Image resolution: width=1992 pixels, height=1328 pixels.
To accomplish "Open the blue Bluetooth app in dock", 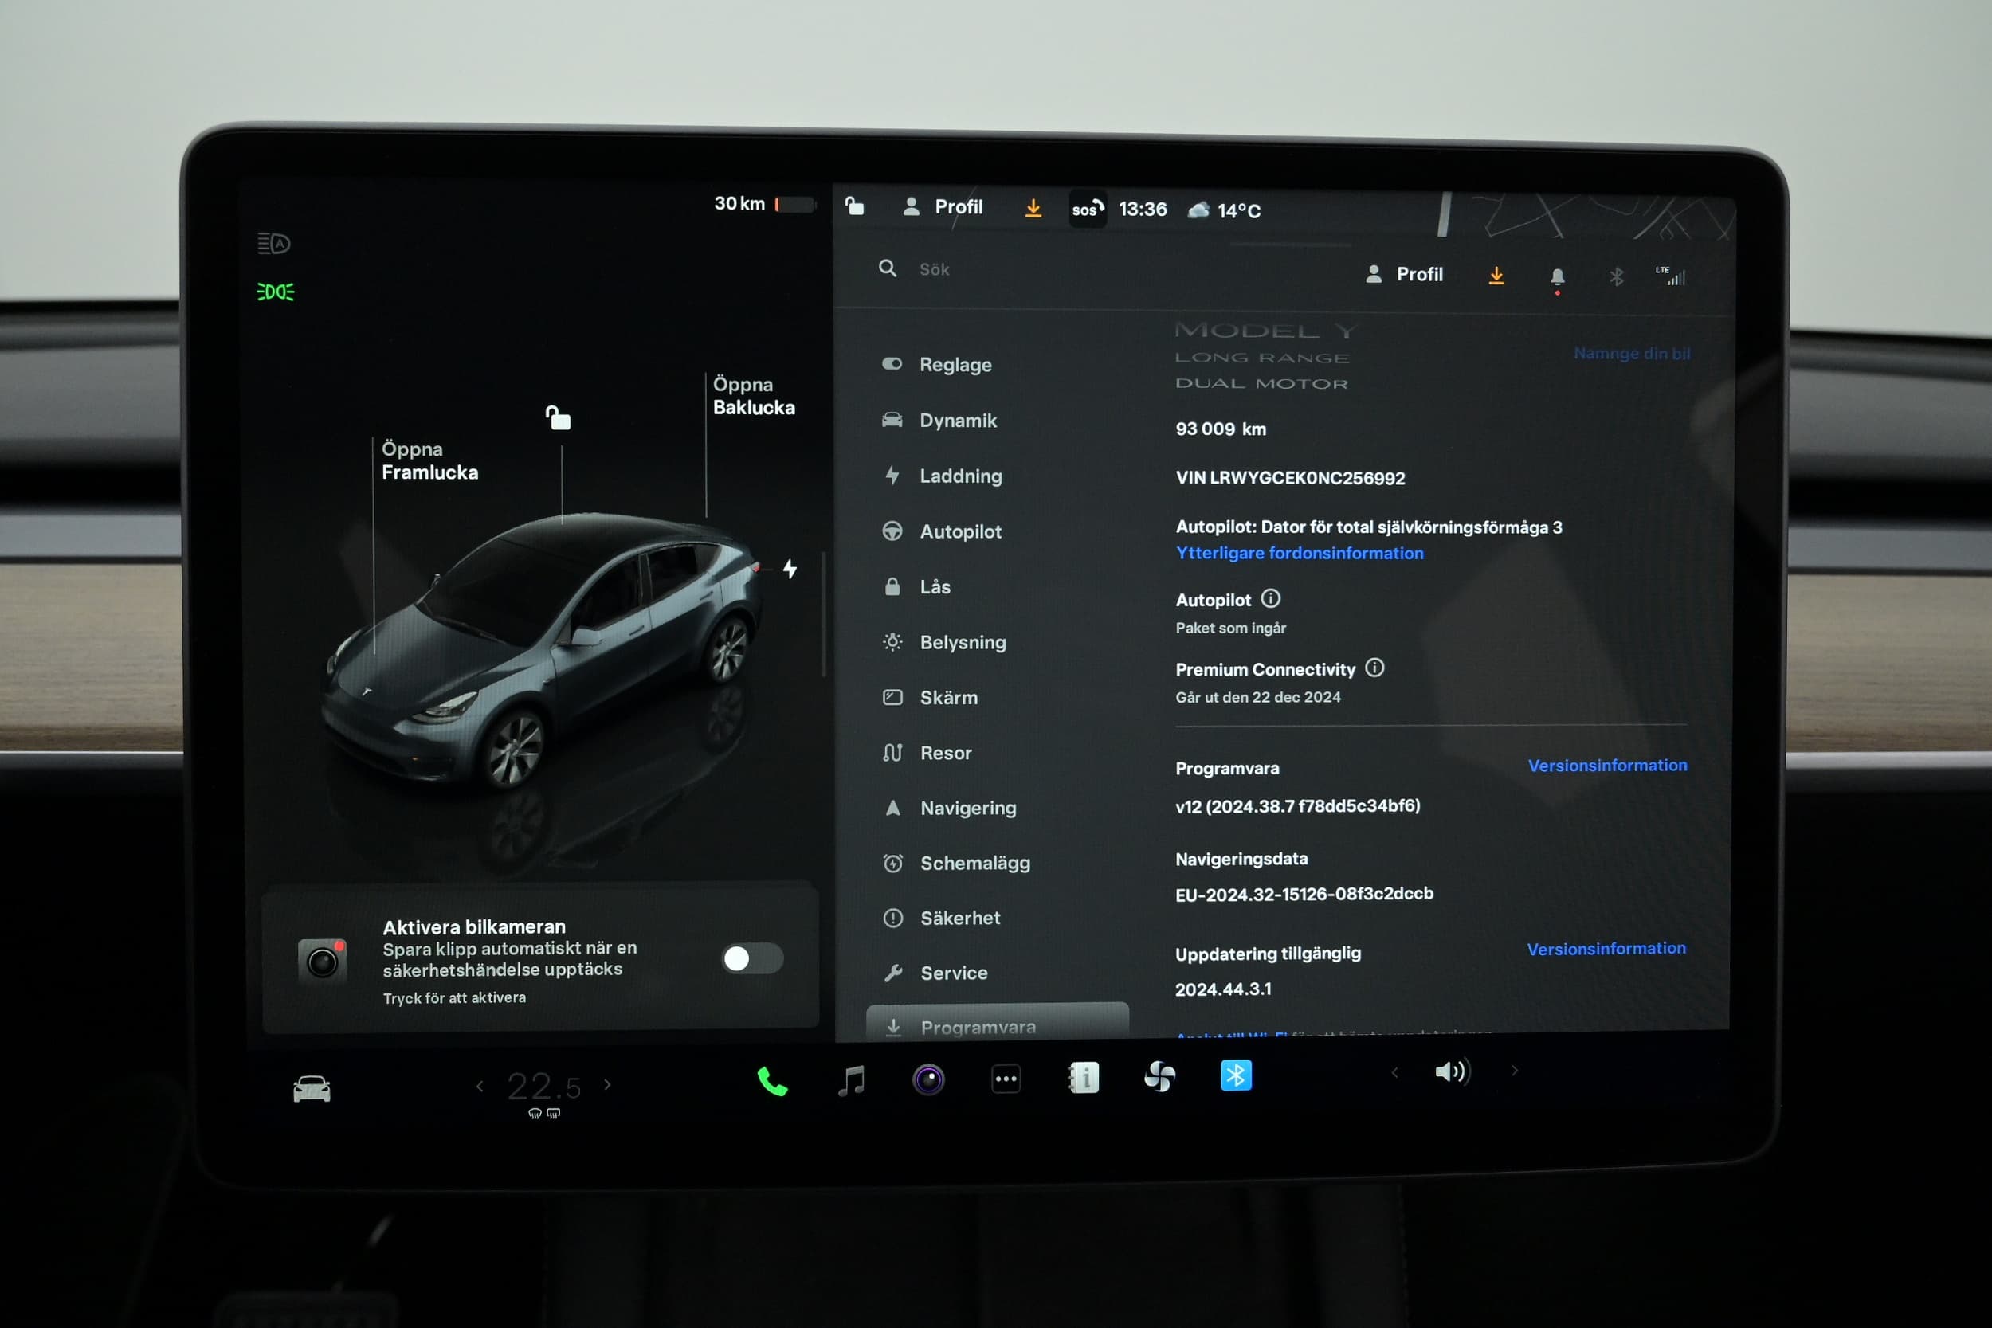I will coord(1236,1075).
